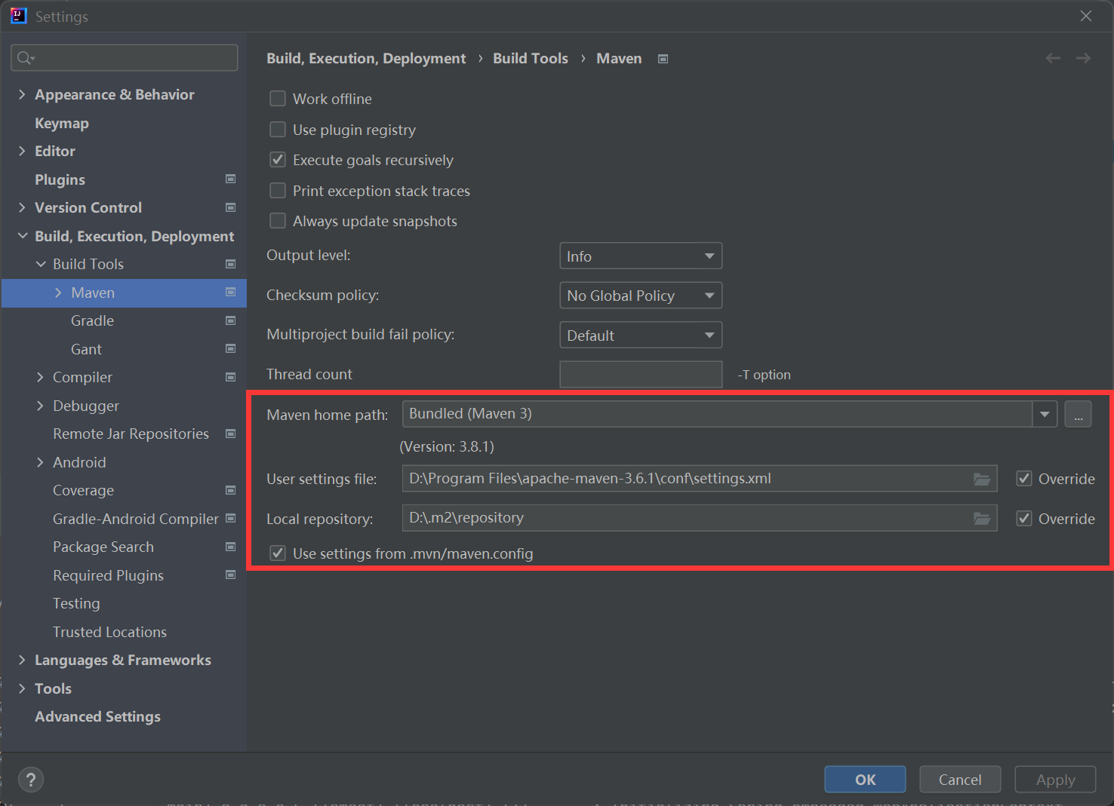Screen dimensions: 1114x806
Task: Click project-level icon after Maven breadcrumb
Action: 663,59
